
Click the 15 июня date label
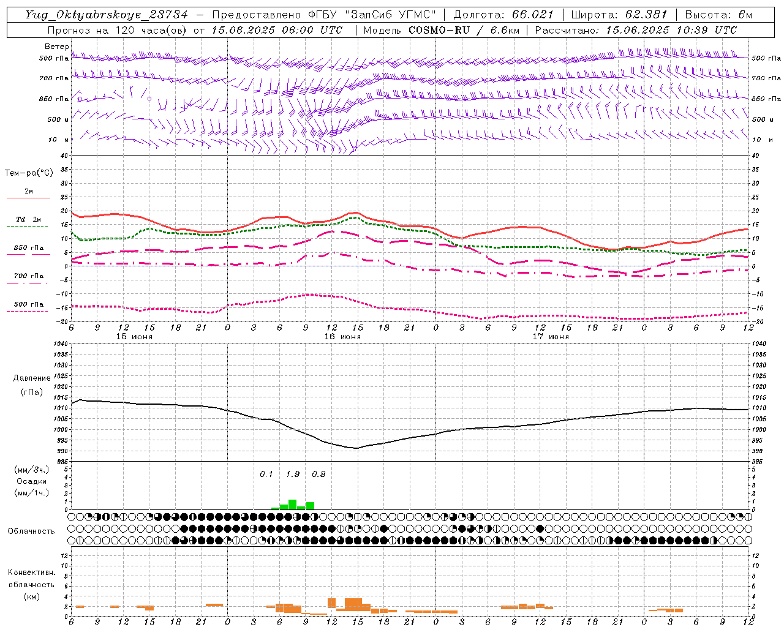click(134, 337)
